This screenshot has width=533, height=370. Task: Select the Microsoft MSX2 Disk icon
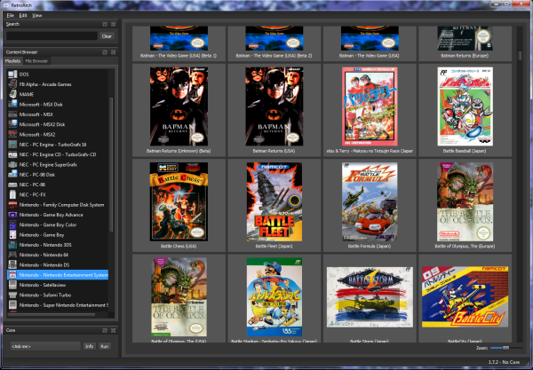12,124
